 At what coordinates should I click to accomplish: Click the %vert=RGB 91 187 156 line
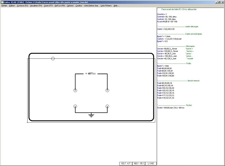pyautogui.click(x=167, y=22)
